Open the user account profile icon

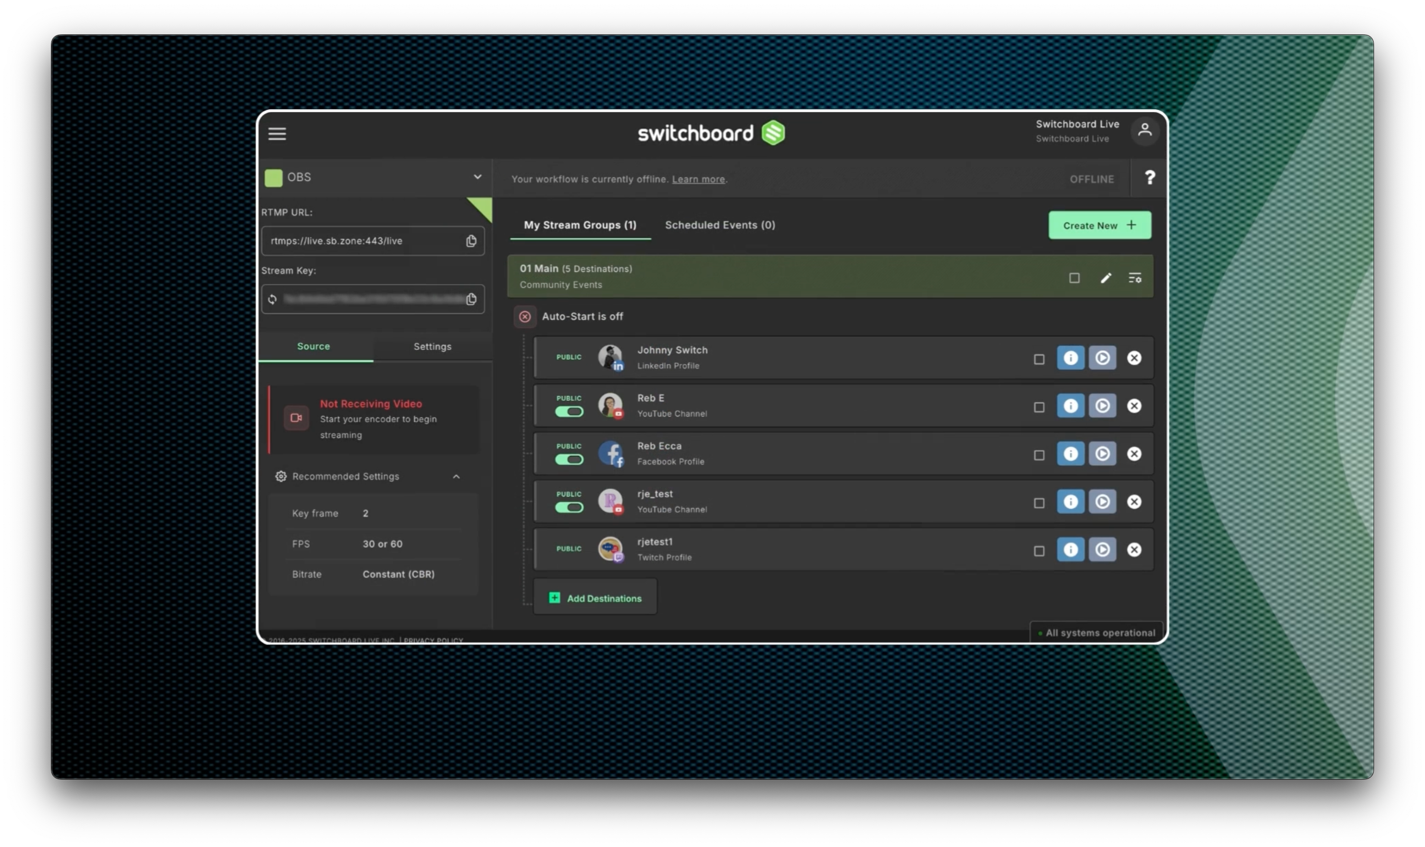pos(1144,131)
